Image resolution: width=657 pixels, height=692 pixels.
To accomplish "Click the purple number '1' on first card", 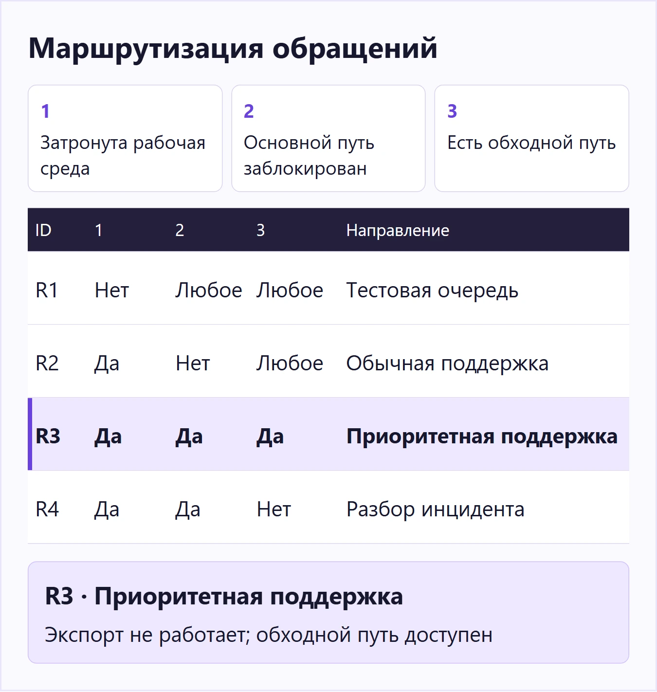I will click(x=45, y=111).
